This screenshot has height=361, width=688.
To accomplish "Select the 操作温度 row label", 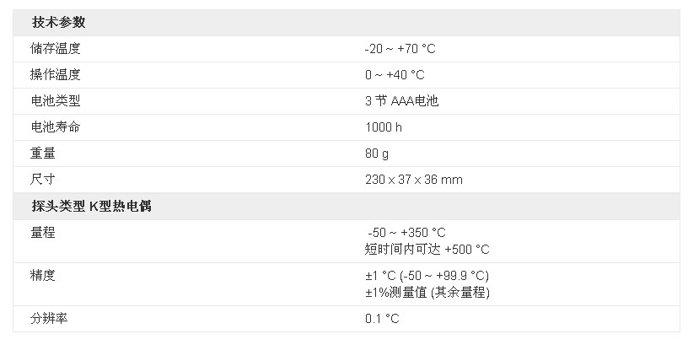I will (x=56, y=75).
